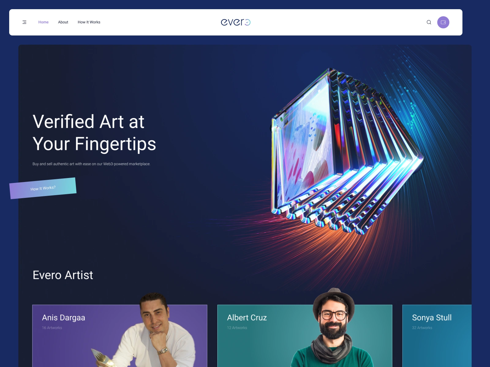
Task: Click the Evero logo
Action: pos(236,22)
